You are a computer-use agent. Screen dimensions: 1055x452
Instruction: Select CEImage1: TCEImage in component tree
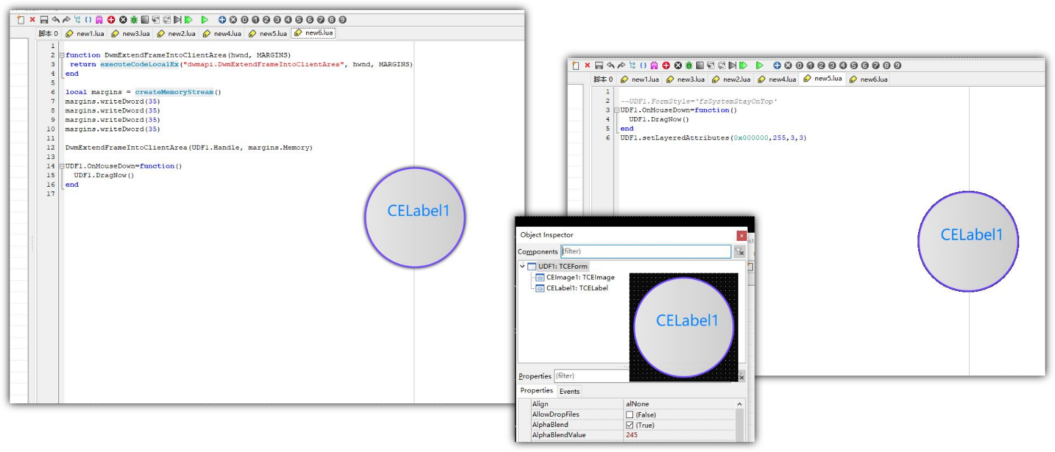(x=580, y=277)
